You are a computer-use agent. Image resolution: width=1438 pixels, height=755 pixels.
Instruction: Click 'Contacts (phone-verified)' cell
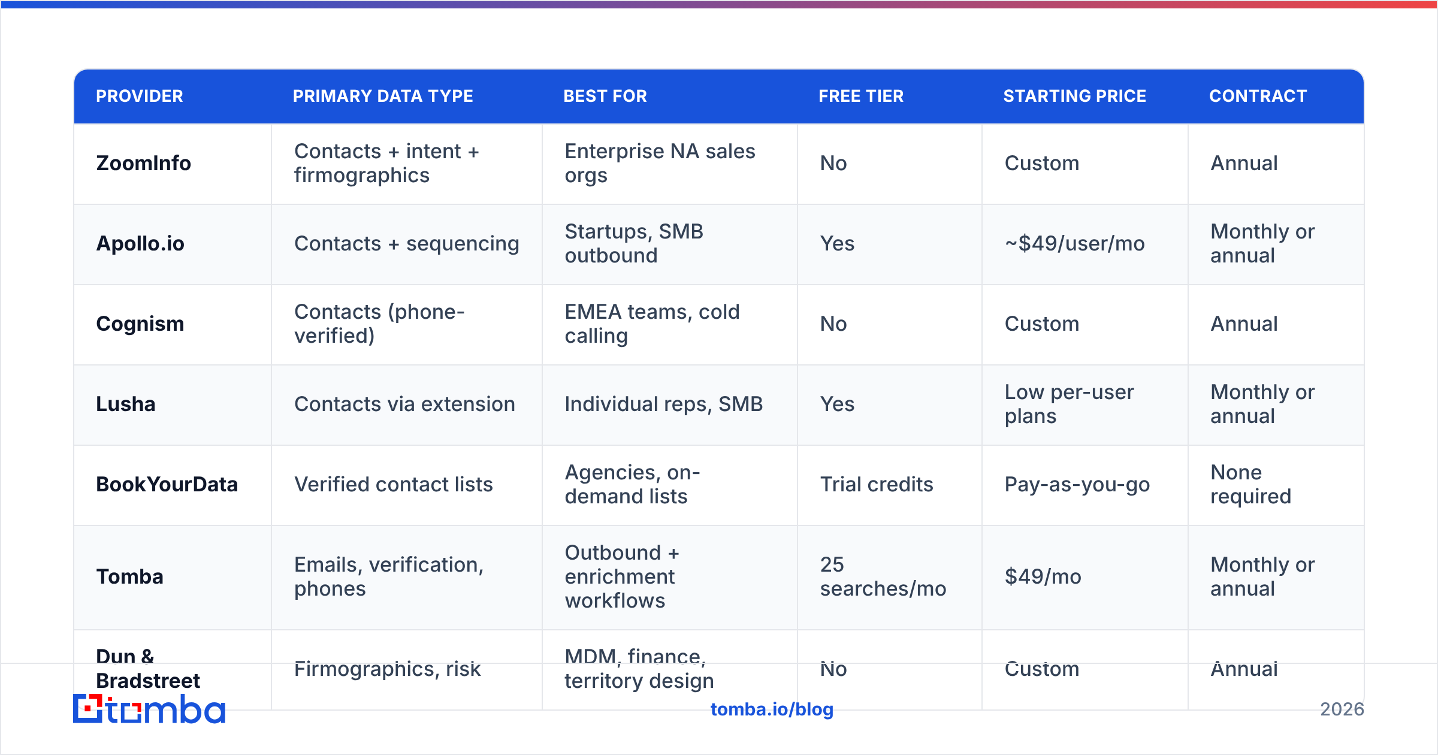407,324
